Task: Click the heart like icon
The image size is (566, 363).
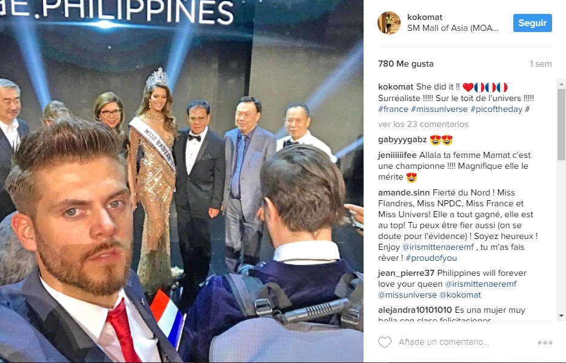Action: point(385,342)
